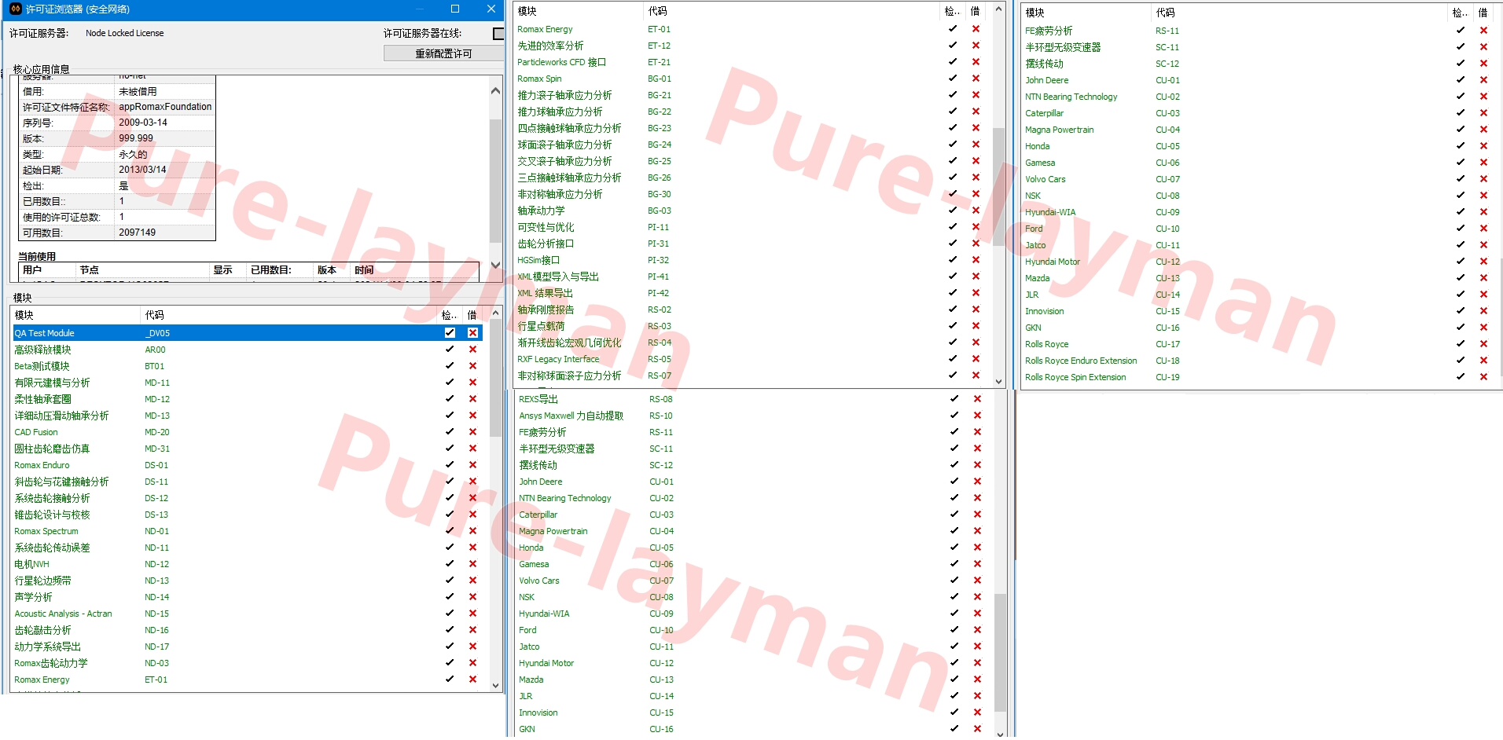The width and height of the screenshot is (1503, 740).
Task: Click the 重新配置许可 button
Action: click(443, 53)
